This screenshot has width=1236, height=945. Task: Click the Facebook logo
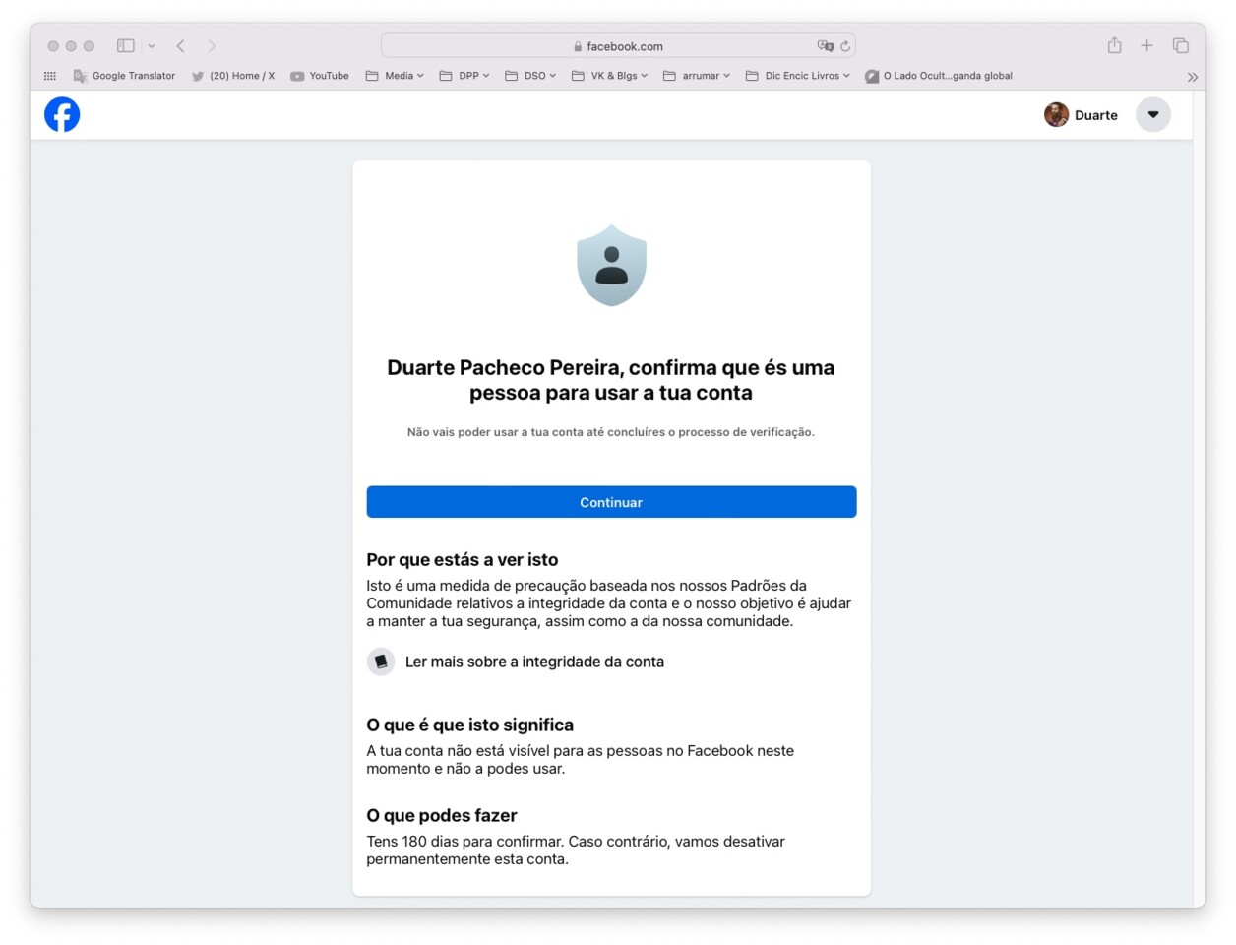tap(62, 114)
